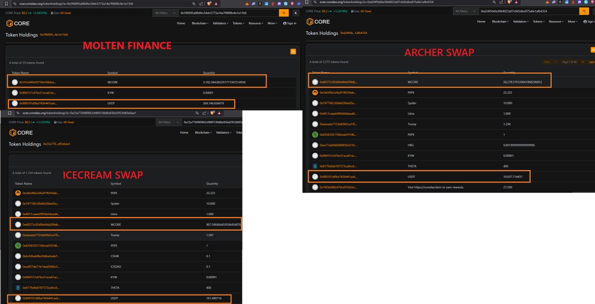Open Validators menu in Icecream Swap navbar
This screenshot has height=304, width=595.
224,133
